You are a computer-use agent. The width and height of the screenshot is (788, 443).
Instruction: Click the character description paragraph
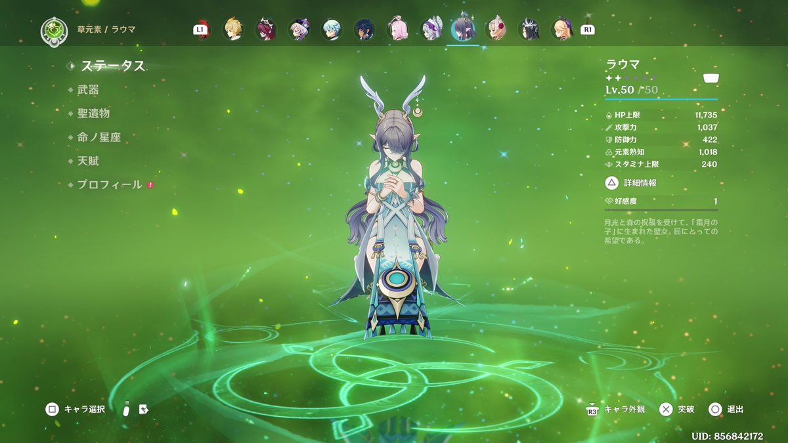pos(661,231)
